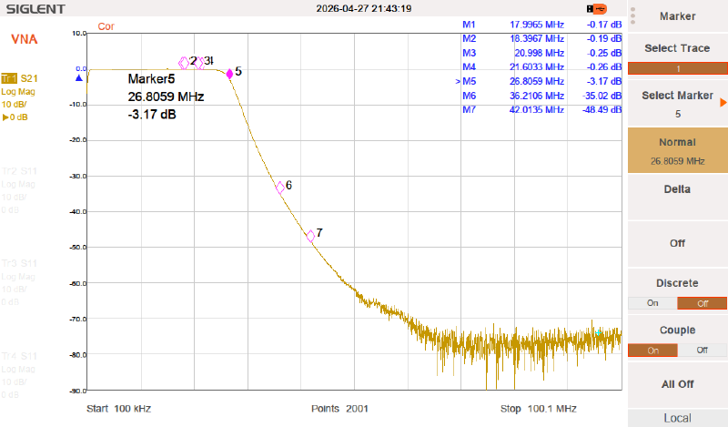Click the M3 20.998 MHz table row
The height and width of the screenshot is (427, 728).
coord(541,53)
